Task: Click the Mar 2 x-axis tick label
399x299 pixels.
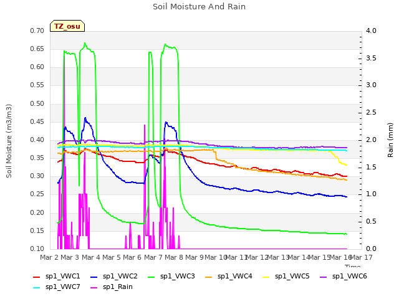Action: point(49,257)
